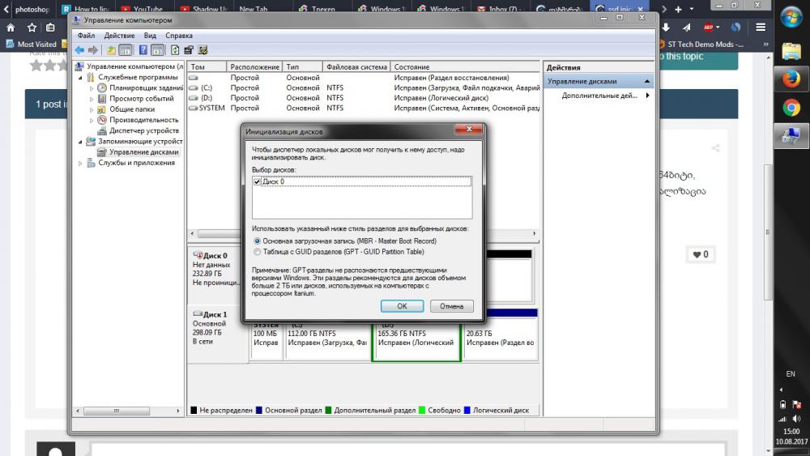Select Диспетчер устройств in the tree
810x456 pixels.
[x=144, y=130]
